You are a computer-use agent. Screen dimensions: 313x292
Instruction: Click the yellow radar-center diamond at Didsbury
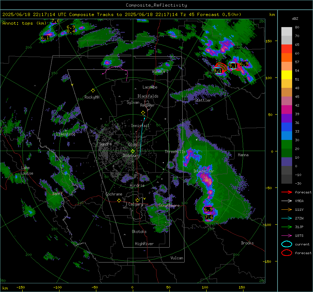click(x=133, y=151)
